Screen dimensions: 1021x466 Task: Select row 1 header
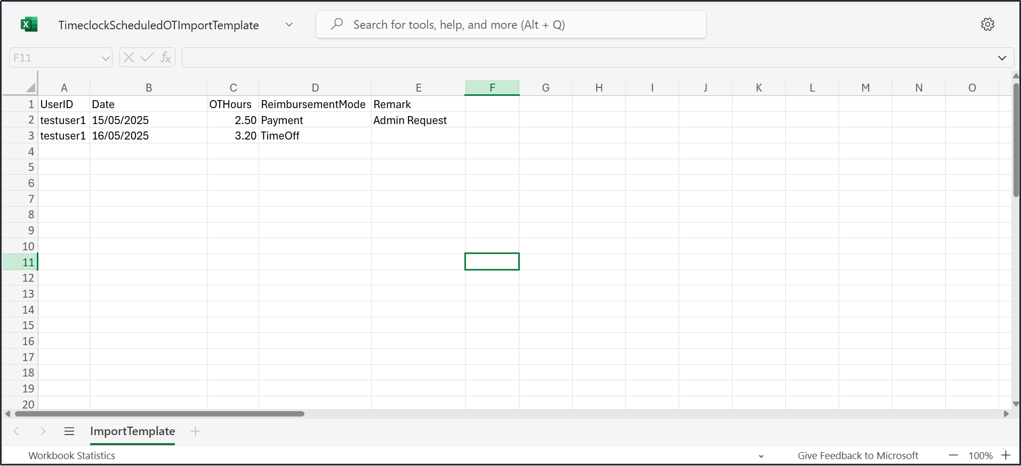(x=20, y=104)
